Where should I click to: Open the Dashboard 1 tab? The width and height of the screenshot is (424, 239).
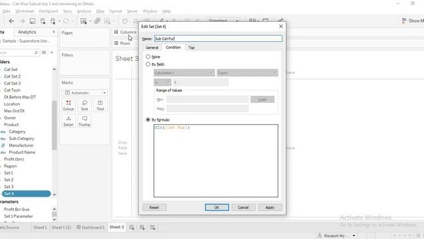90,227
